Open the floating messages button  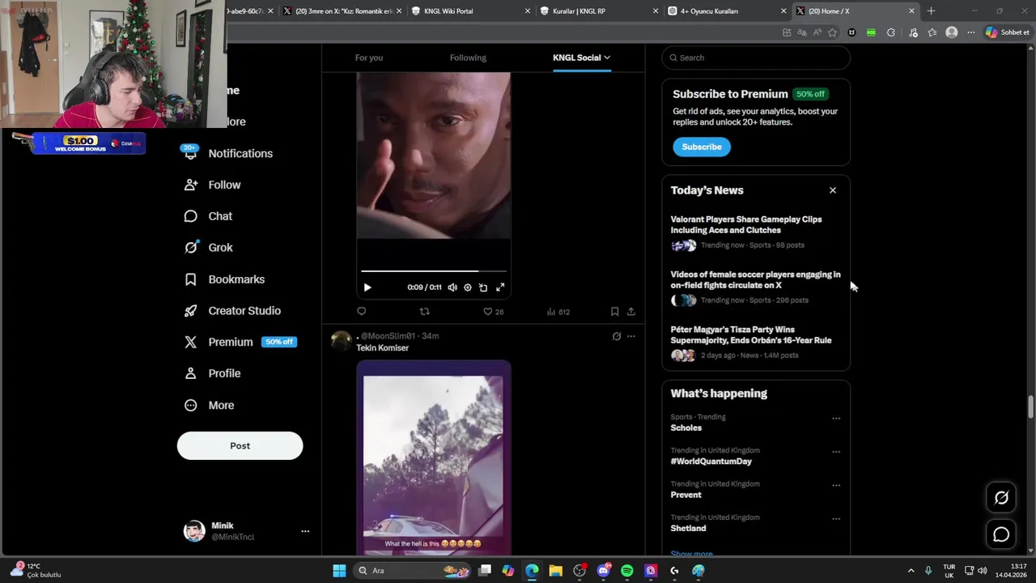(x=1001, y=534)
